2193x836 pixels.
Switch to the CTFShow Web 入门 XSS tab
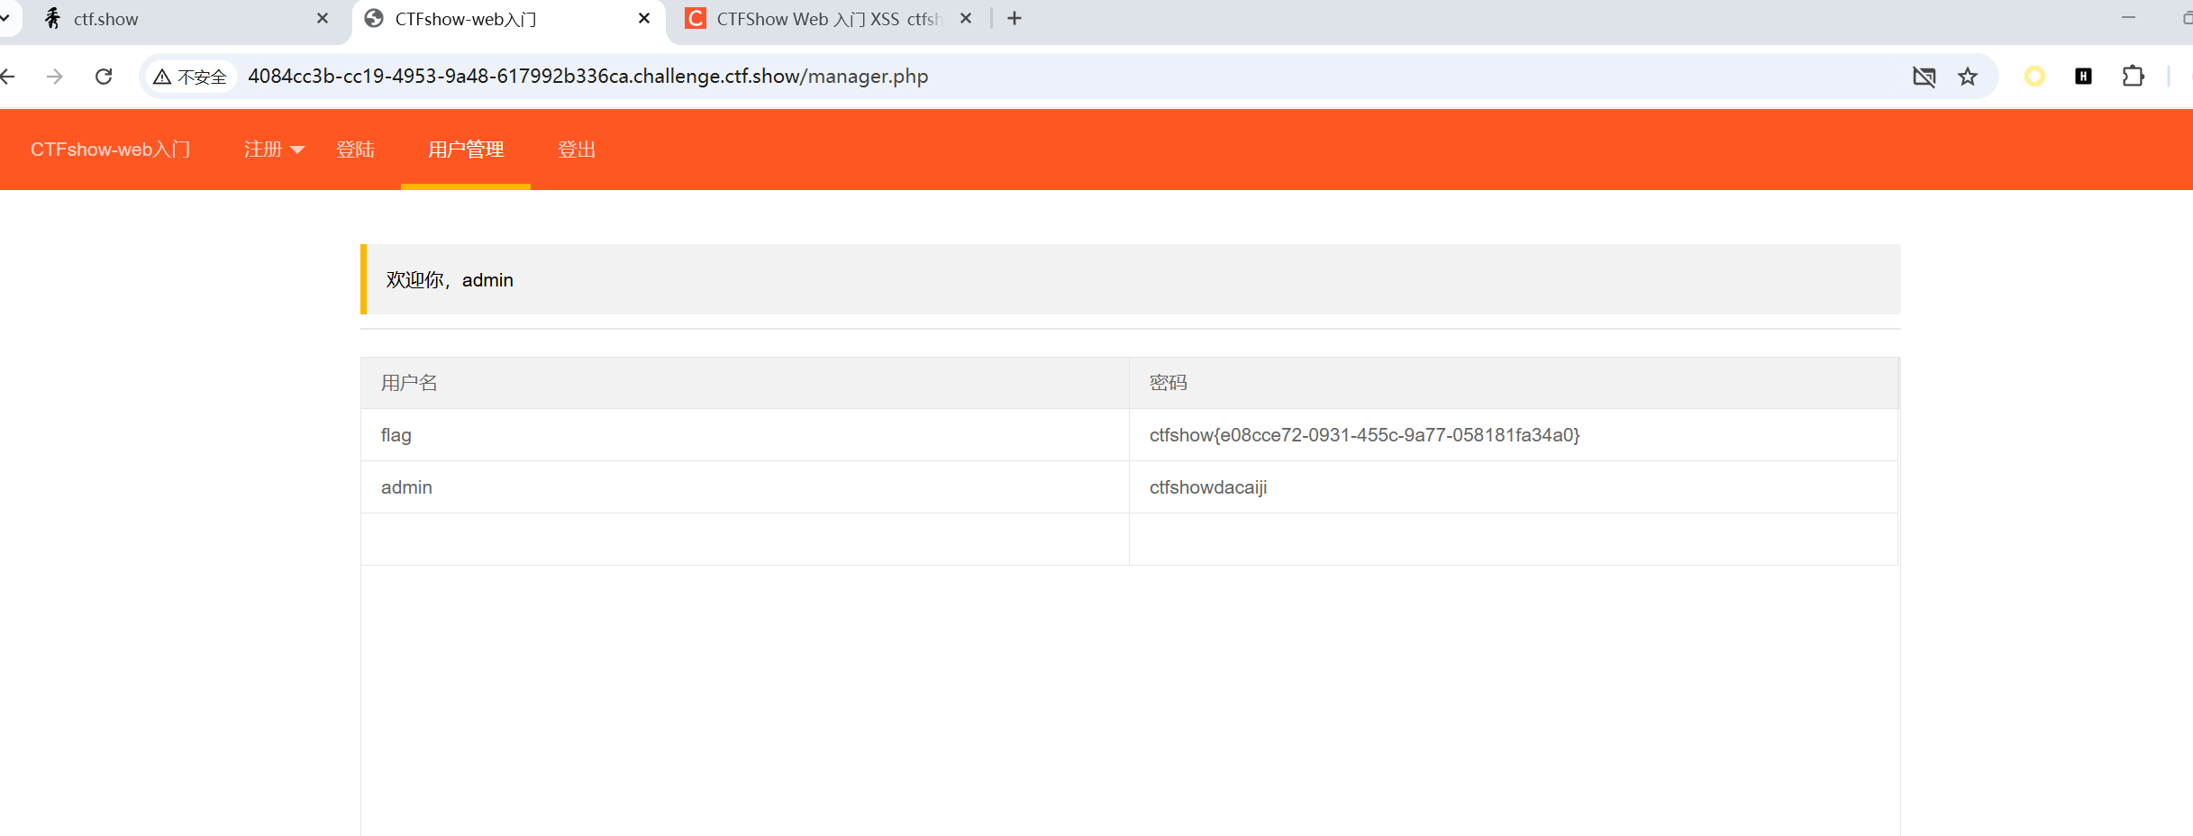click(x=820, y=19)
